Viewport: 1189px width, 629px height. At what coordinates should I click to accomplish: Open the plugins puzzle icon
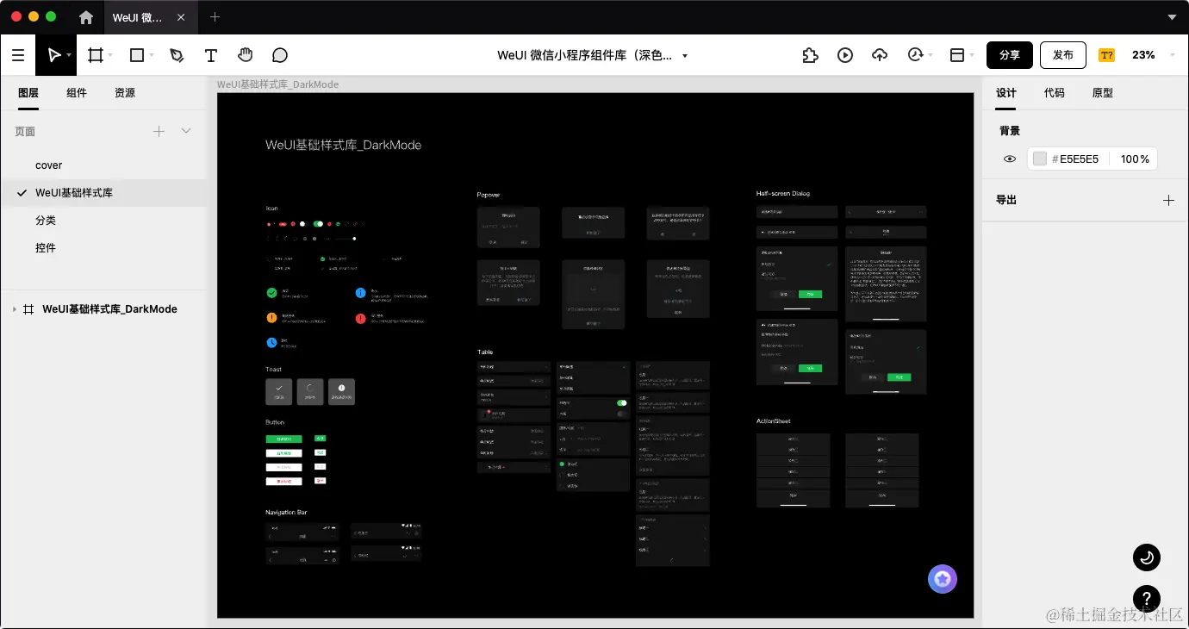point(810,55)
